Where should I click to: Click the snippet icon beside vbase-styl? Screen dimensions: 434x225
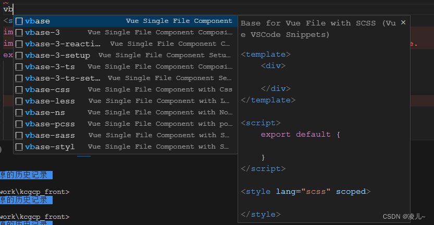coord(19,147)
